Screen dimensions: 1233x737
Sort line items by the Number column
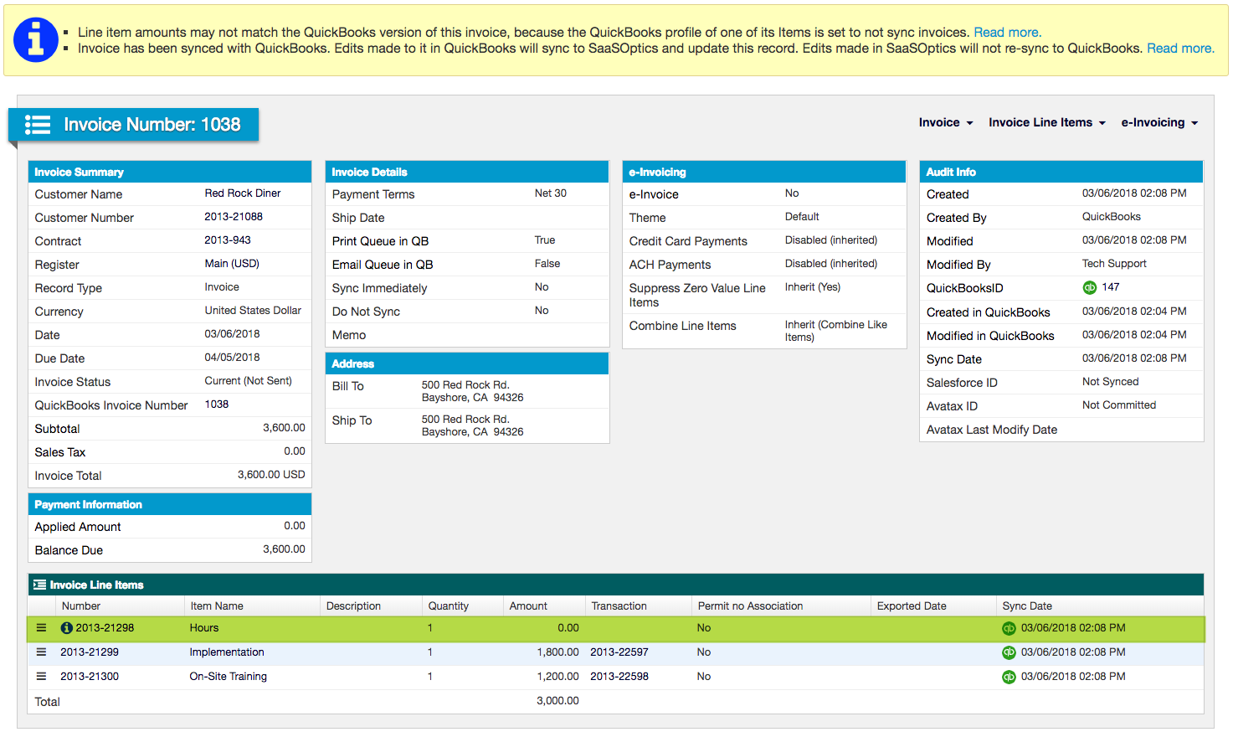tap(81, 606)
